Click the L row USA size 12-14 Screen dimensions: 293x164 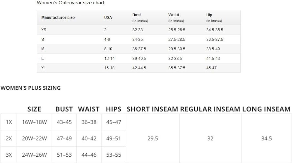tap(109, 58)
